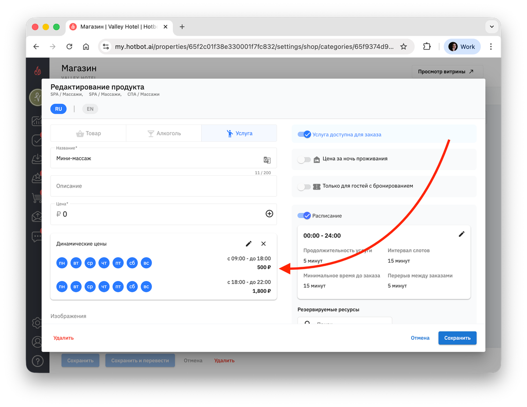Image resolution: width=527 pixels, height=407 pixels.
Task: Click the Описание text field
Action: [163, 186]
